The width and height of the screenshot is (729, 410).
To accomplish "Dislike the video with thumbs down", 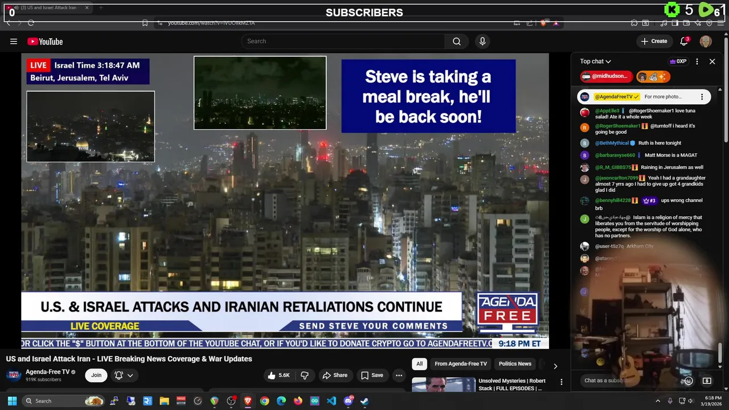I will coord(305,375).
